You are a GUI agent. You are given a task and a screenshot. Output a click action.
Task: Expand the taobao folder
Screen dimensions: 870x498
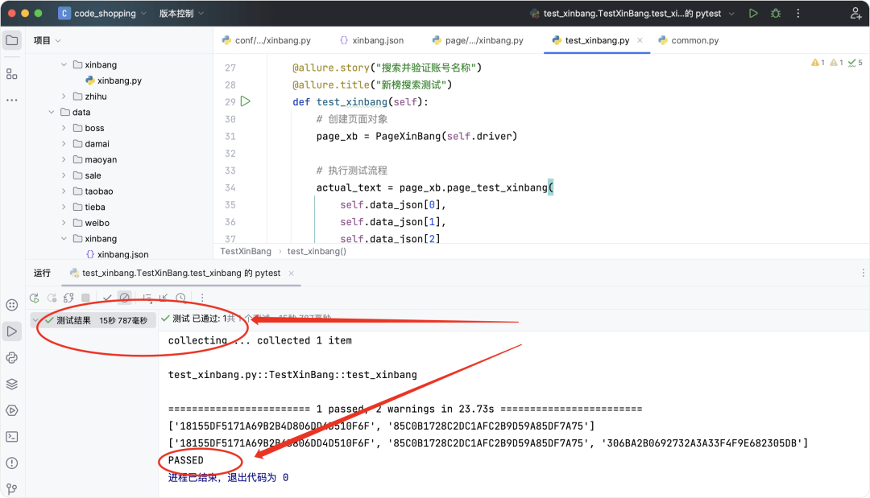coord(64,191)
